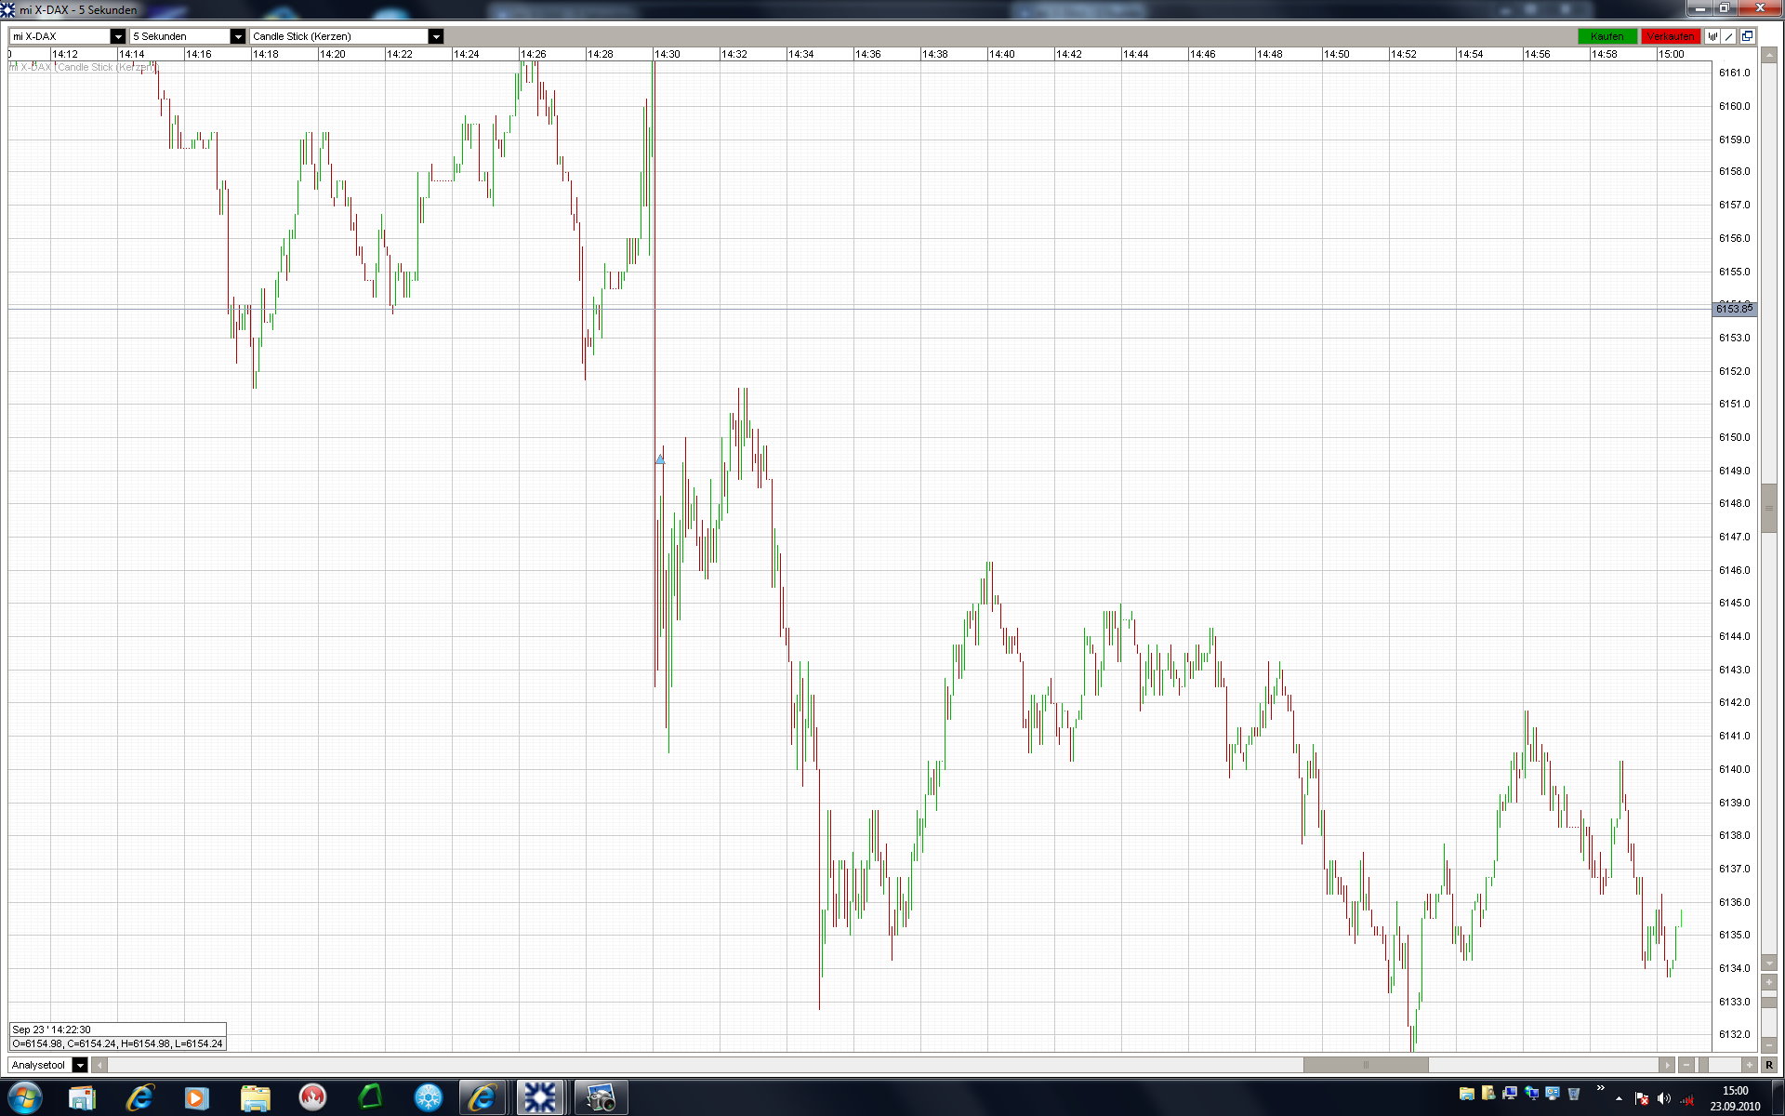
Task: Click the horizontal scrollbar left arrow
Action: [x=99, y=1065]
